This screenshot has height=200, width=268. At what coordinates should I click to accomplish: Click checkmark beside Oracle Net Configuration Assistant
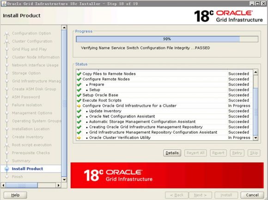[79, 117]
